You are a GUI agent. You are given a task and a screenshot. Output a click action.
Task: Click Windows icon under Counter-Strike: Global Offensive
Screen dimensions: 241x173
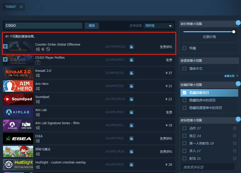[38, 49]
